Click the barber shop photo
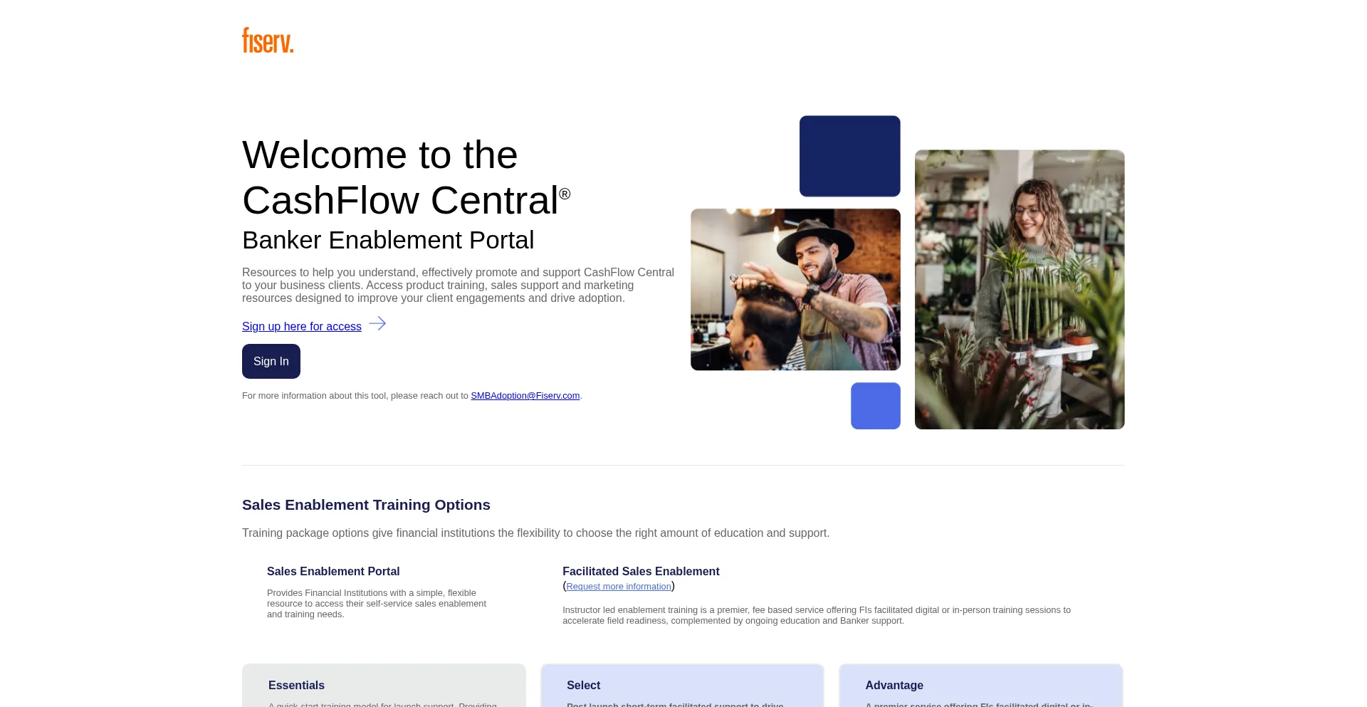Viewport: 1367px width, 707px height. 795,290
